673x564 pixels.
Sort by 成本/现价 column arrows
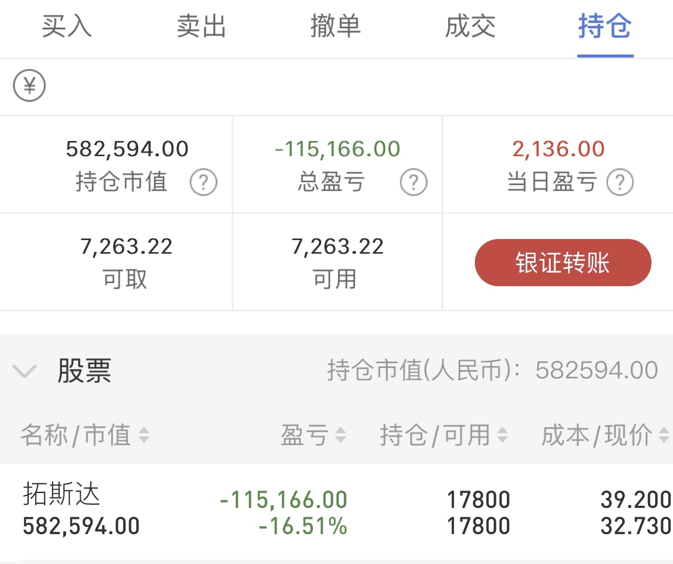click(x=664, y=435)
